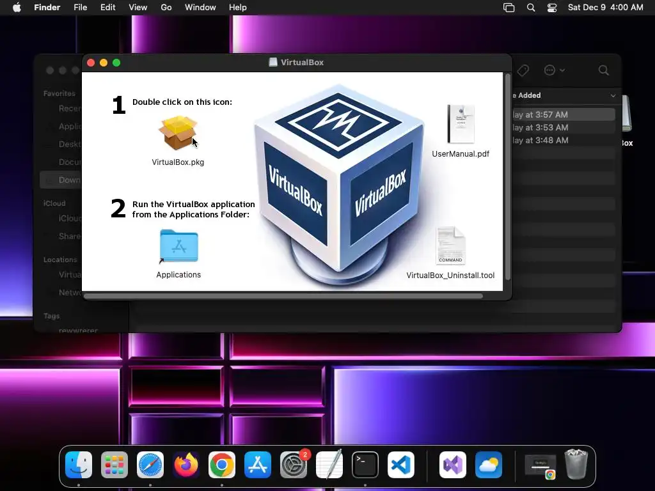
Task: Select Desktop in background Finder sidebar
Action: point(61,144)
